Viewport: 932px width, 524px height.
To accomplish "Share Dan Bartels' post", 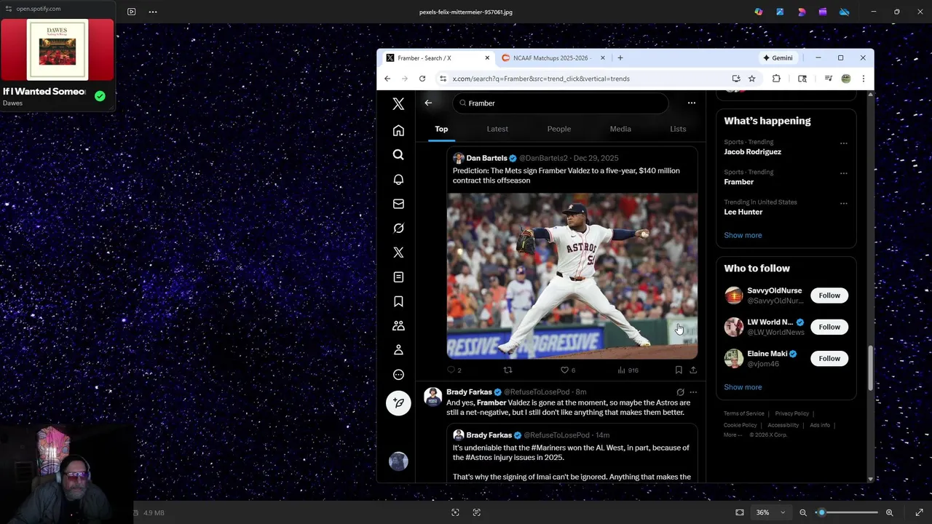I will (693, 370).
